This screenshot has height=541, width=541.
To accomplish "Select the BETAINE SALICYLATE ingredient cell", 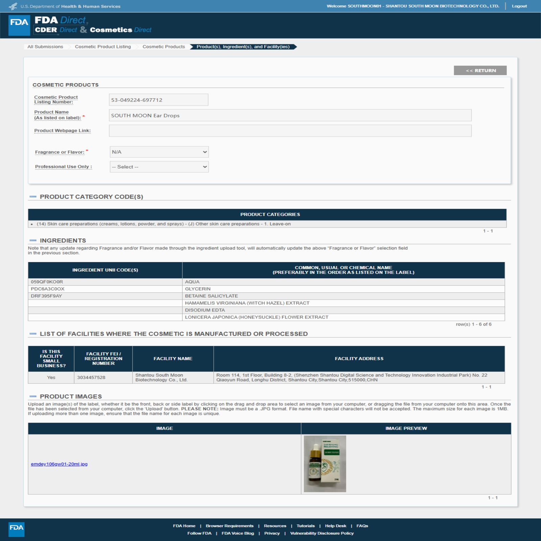I will click(x=343, y=296).
